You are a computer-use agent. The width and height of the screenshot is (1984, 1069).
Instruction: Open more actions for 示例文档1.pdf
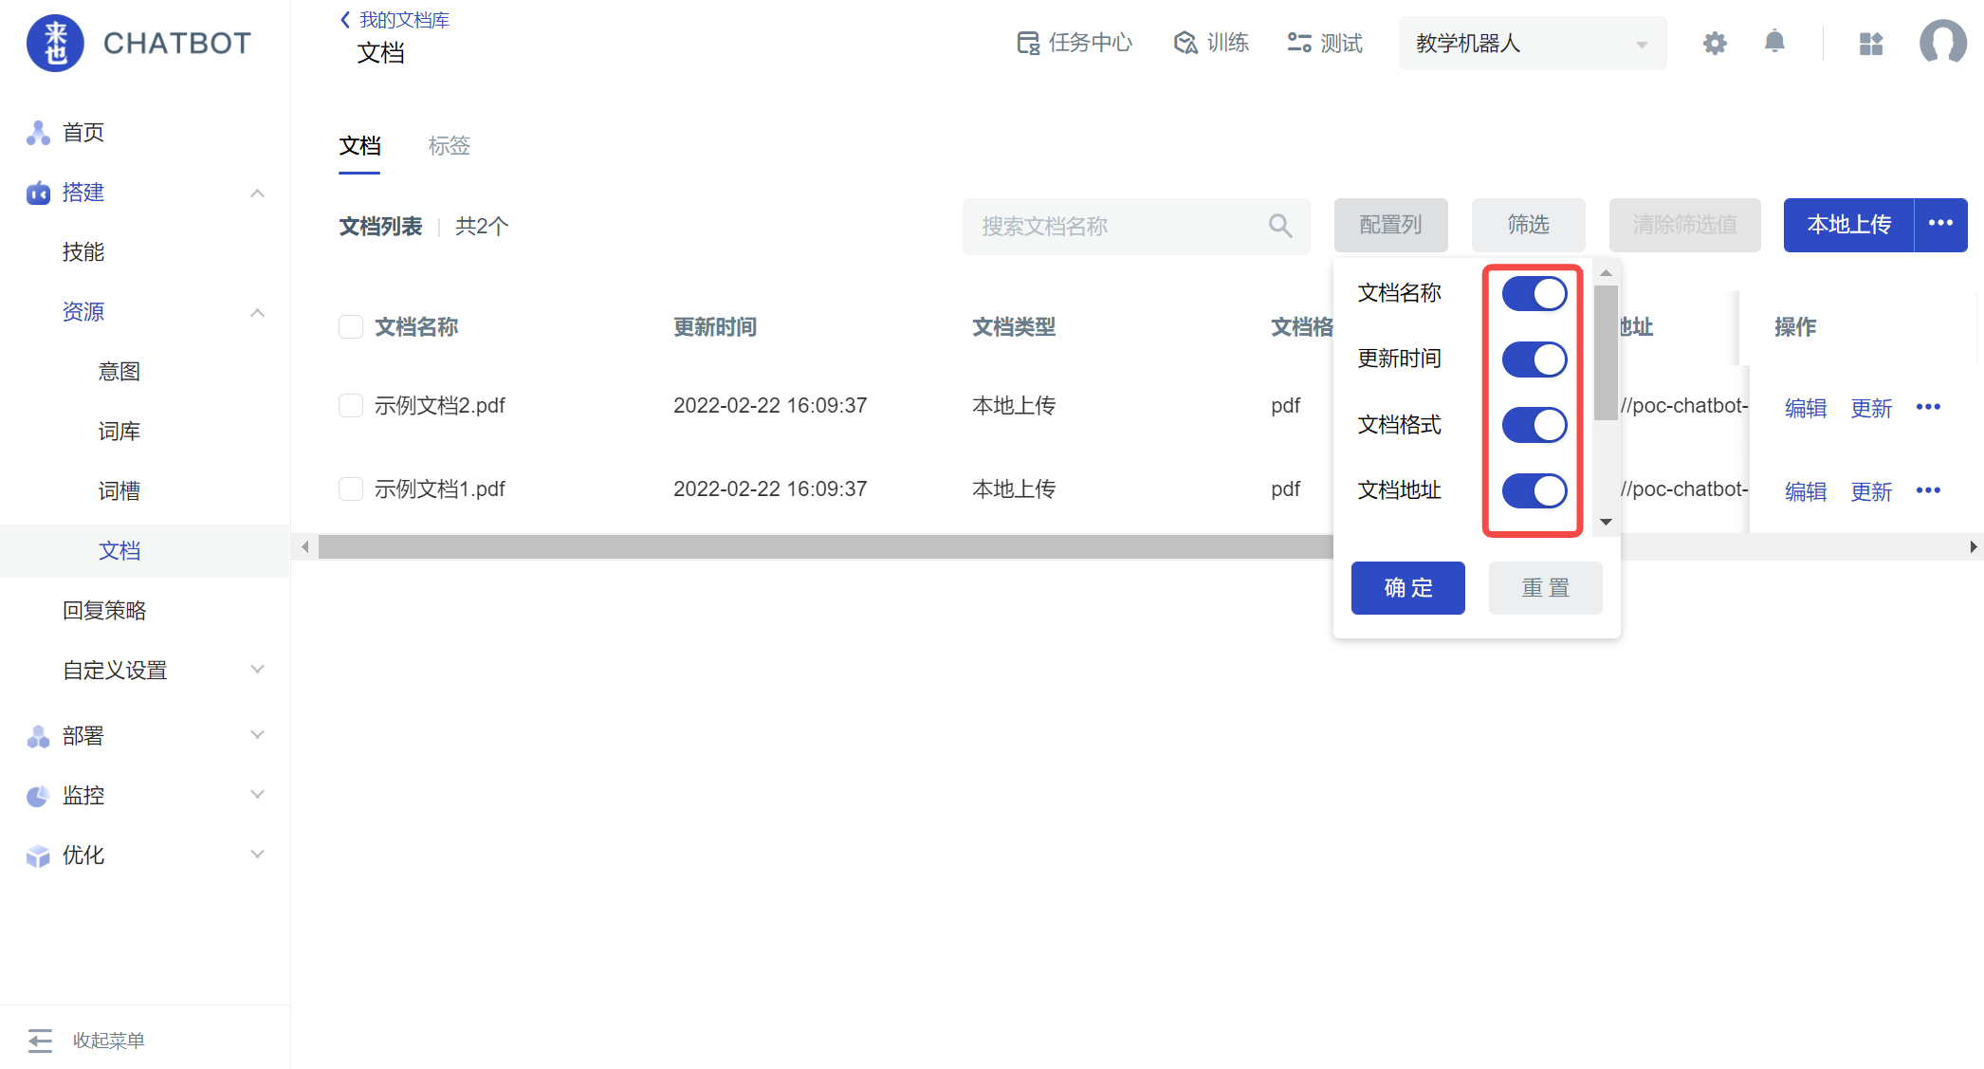coord(1928,490)
